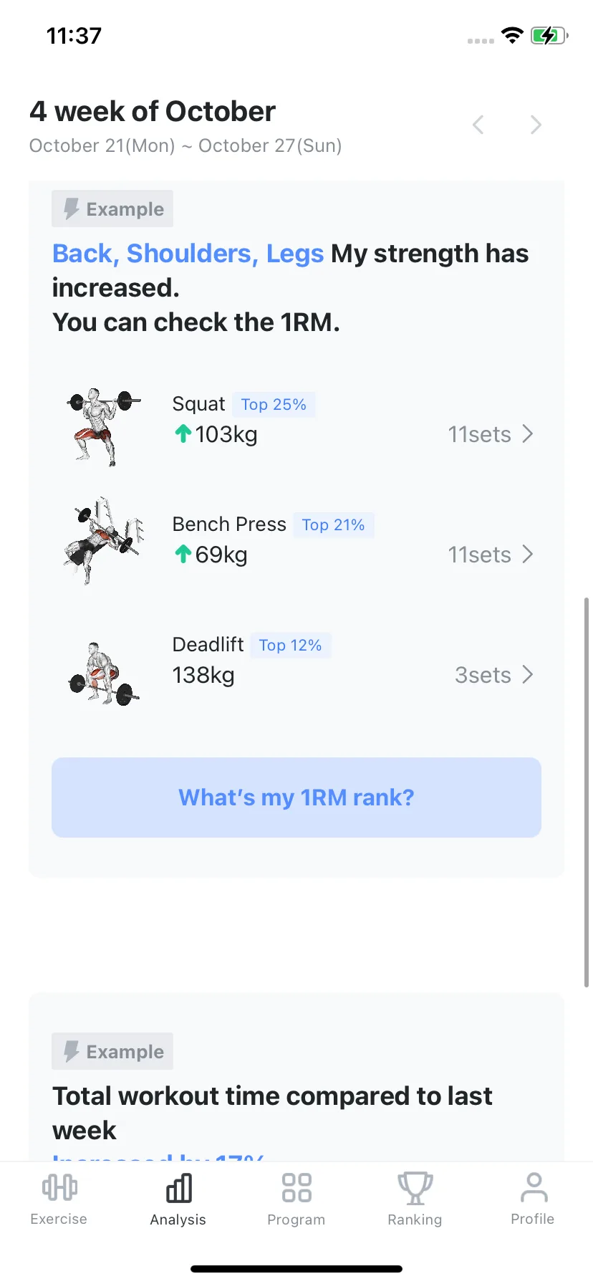Image resolution: width=593 pixels, height=1284 pixels.
Task: Tap the Bench Press exercise illustration
Action: pyautogui.click(x=103, y=541)
